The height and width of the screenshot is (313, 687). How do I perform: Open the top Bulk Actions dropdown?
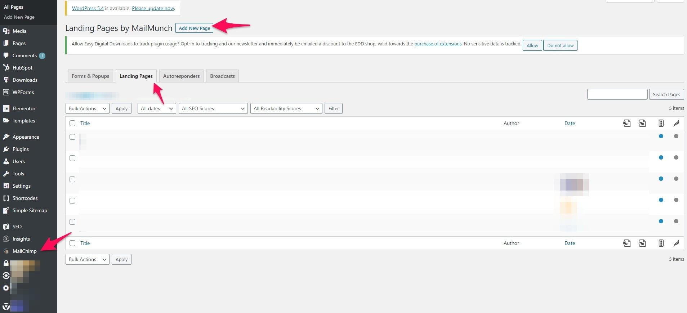88,108
